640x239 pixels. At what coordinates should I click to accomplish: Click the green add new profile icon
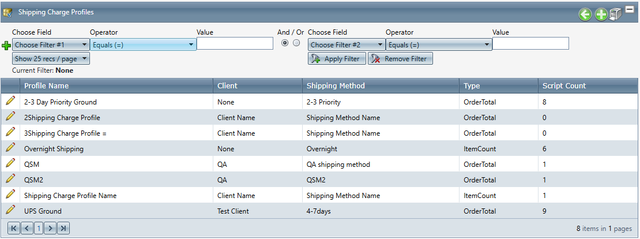[x=601, y=15]
